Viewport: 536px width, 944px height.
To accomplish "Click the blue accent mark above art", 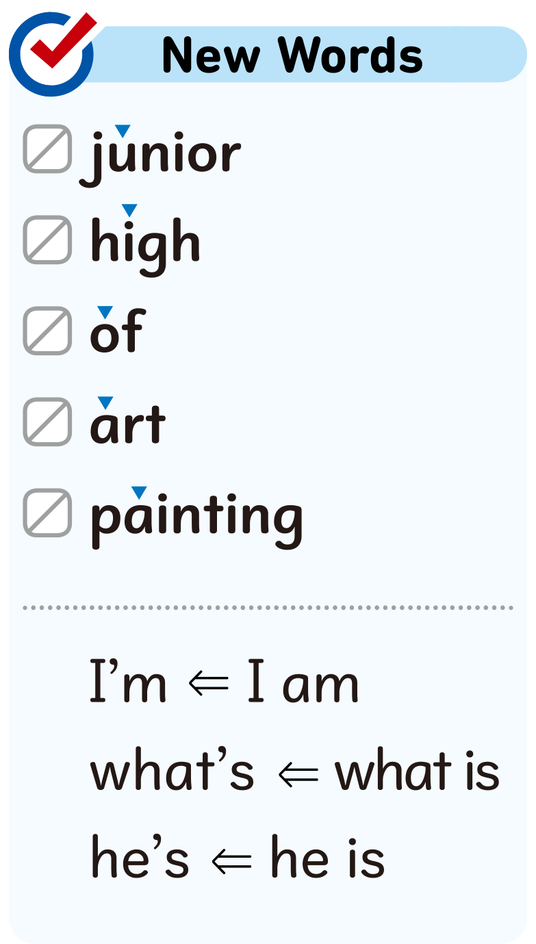I will [x=105, y=403].
